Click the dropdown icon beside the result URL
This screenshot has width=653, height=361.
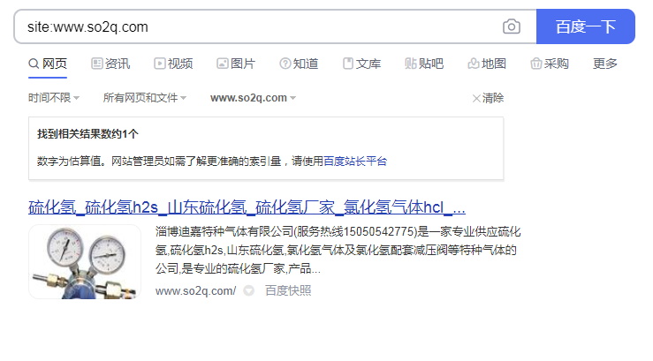tap(248, 290)
